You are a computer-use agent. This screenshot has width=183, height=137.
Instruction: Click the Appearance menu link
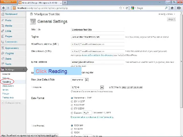(12, 48)
